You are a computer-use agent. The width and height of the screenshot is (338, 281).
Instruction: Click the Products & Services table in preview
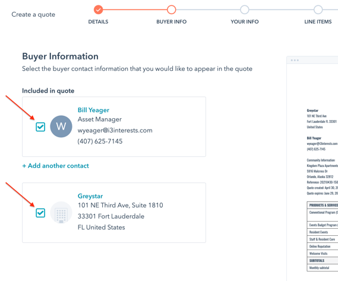(323, 236)
